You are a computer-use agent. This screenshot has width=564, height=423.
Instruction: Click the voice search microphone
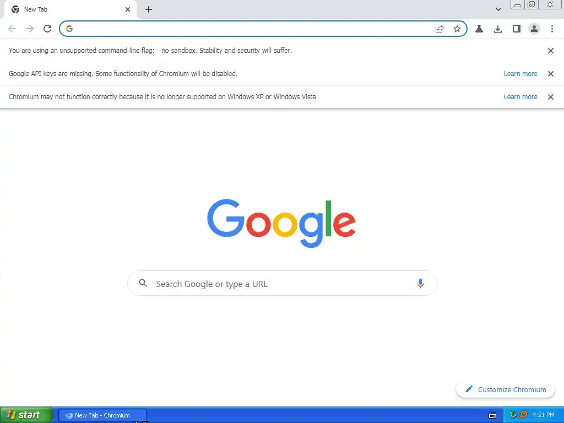point(420,284)
